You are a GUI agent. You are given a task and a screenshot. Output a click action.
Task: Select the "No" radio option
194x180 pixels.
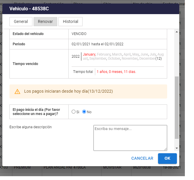point(84,112)
